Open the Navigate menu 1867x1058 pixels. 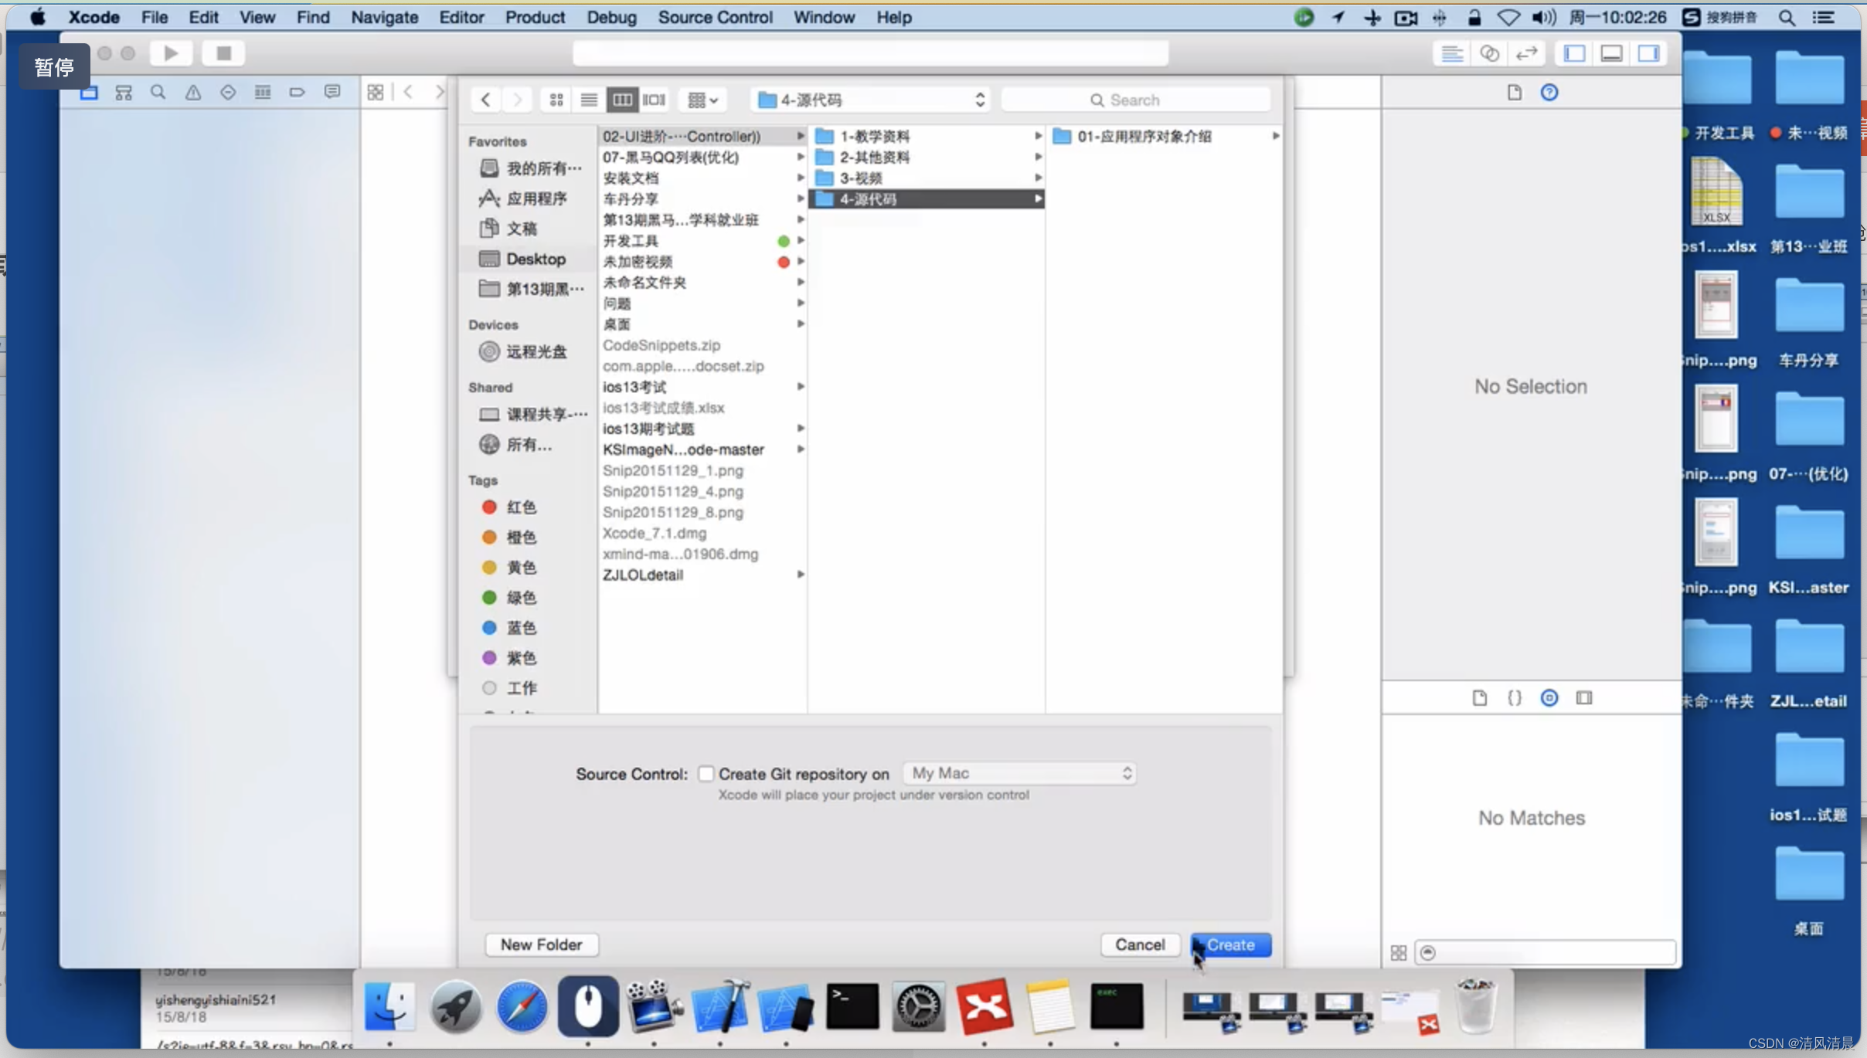click(384, 17)
